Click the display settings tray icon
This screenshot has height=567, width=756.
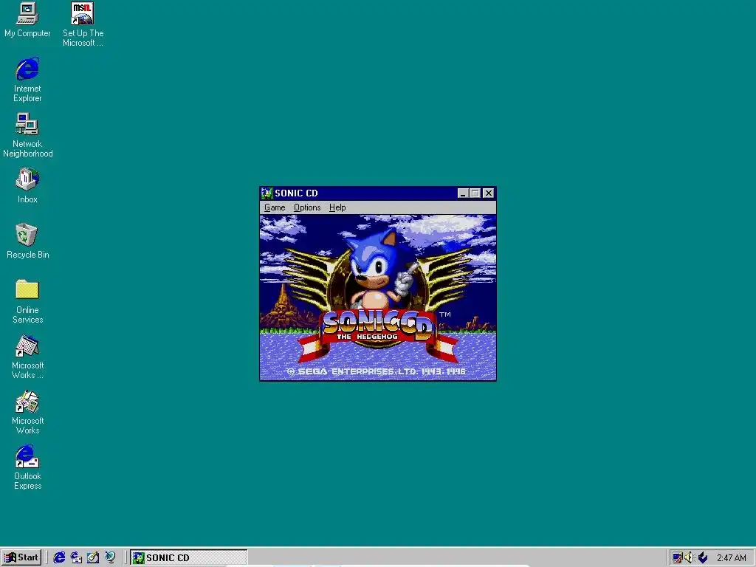[x=677, y=557]
